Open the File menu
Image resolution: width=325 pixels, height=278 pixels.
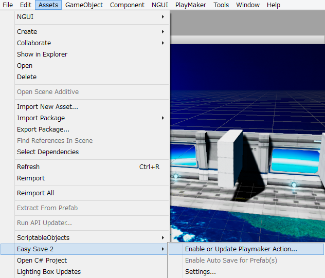pyautogui.click(x=8, y=5)
